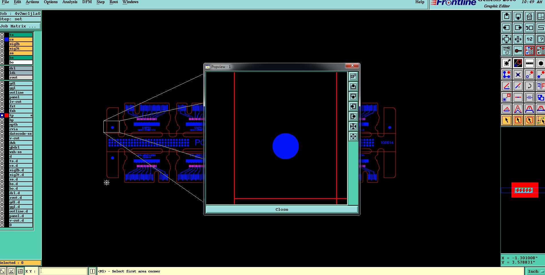Open the Windows menu

pos(131,2)
